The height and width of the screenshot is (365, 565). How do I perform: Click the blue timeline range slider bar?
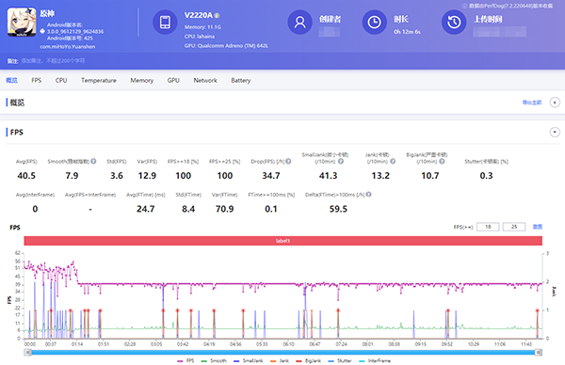282,353
